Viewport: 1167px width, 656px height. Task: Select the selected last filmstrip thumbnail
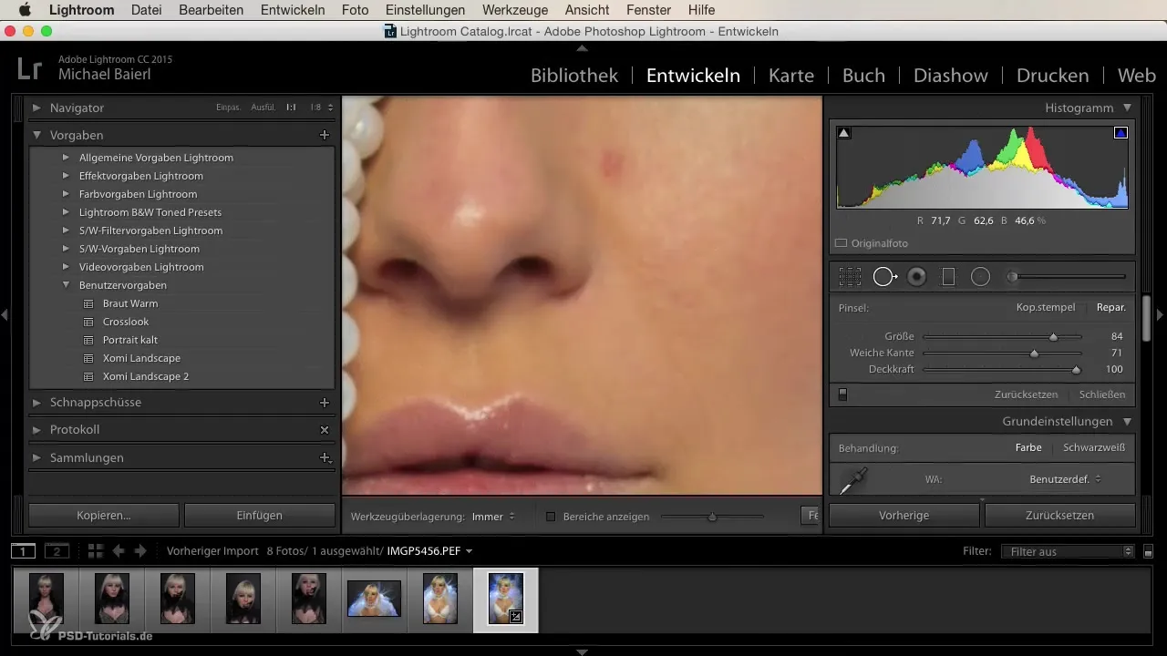coord(506,599)
